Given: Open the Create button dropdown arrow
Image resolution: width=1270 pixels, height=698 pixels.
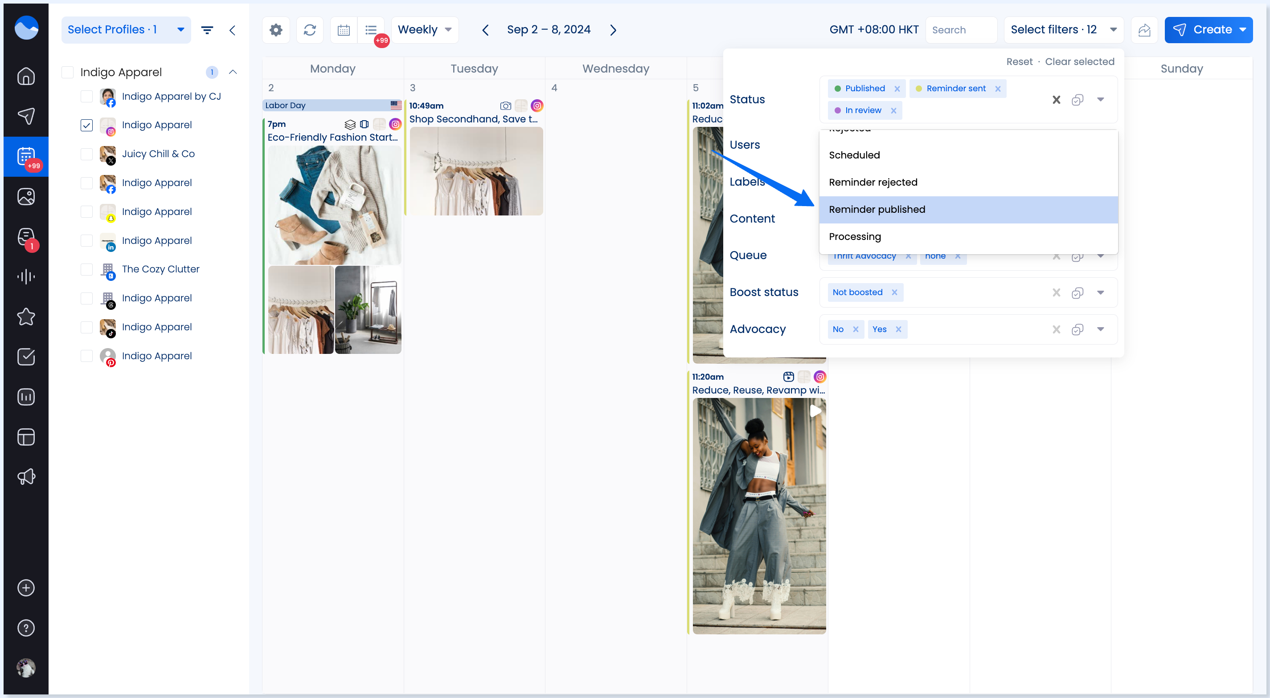Looking at the screenshot, I should click(1243, 30).
